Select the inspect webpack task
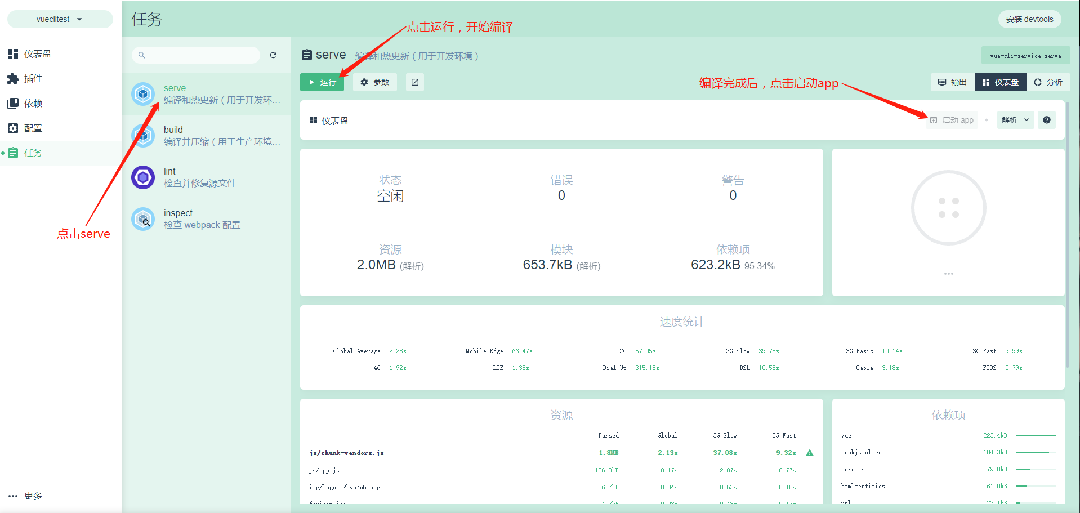 coord(207,219)
